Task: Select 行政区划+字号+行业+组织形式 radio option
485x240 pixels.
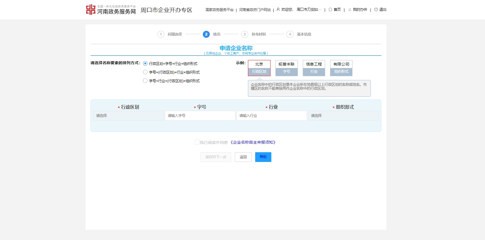Action: pos(145,64)
